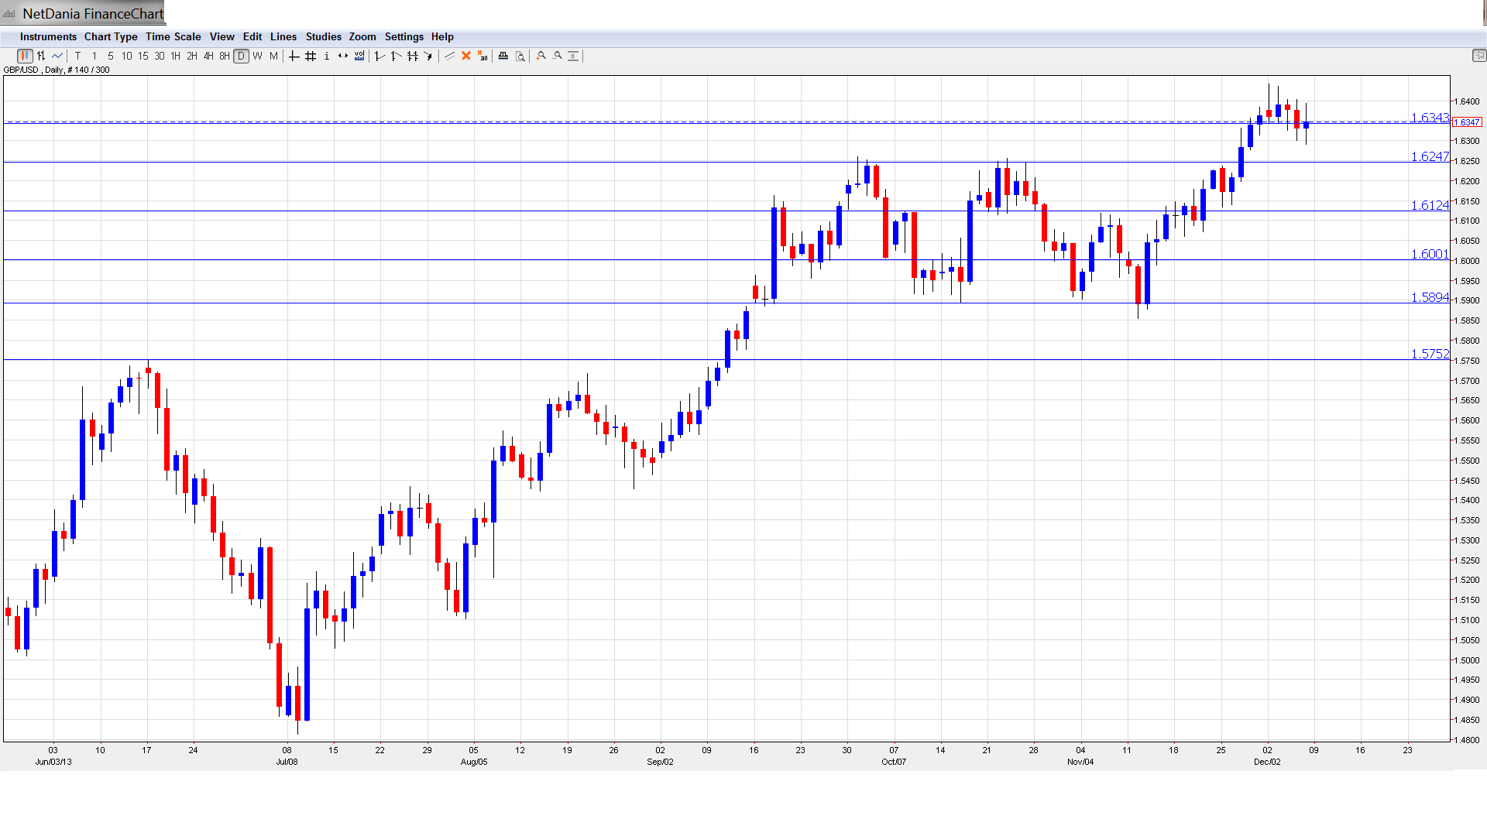Toggle the chart grid icon
The height and width of the screenshot is (836, 1487).
(x=311, y=56)
